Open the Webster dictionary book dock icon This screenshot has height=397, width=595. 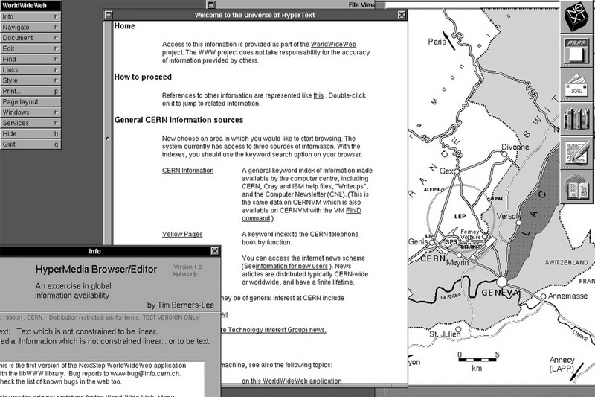577,187
